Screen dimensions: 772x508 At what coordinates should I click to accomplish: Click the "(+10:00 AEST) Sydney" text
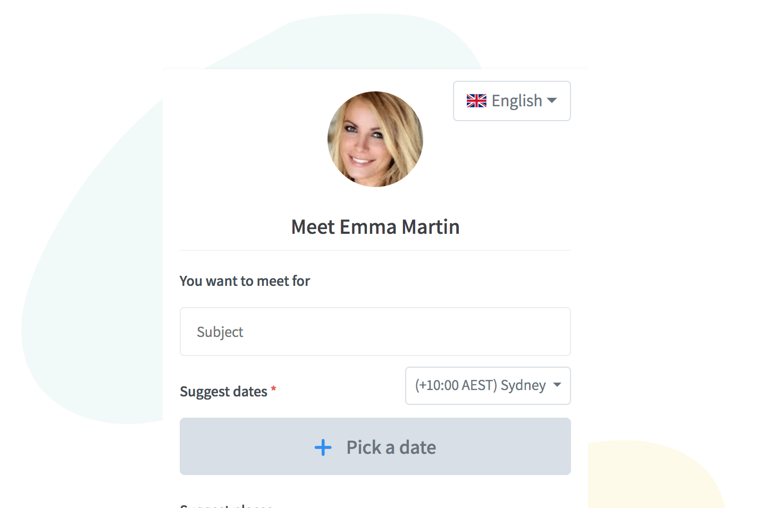(x=480, y=385)
